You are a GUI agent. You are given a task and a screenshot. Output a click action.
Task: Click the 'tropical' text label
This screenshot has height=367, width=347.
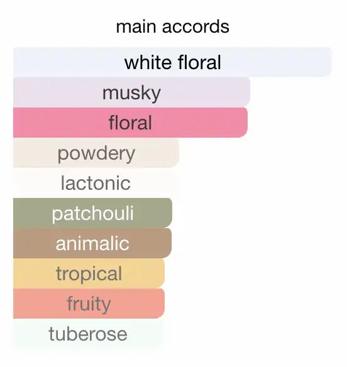tap(89, 275)
